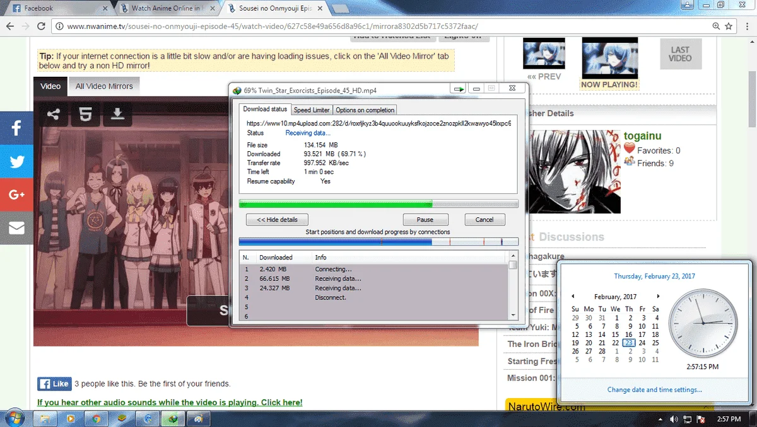This screenshot has width=757, height=427.
Task: Show hidden tray icons with the up arrow
Action: [x=661, y=419]
